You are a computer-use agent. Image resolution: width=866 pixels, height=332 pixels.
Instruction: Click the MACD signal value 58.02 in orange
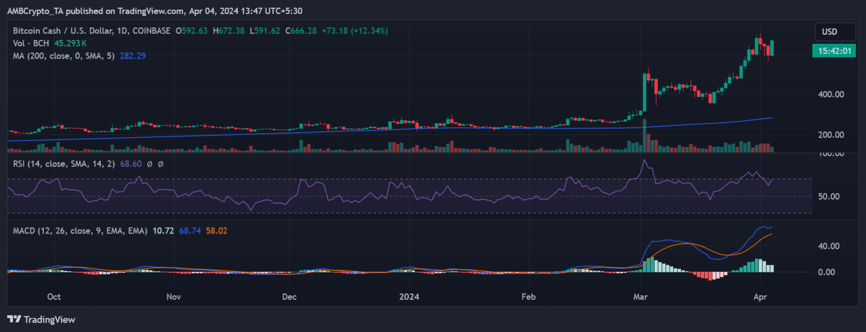tap(216, 231)
